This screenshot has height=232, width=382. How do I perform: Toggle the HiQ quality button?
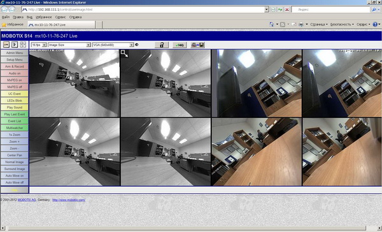pos(180,45)
